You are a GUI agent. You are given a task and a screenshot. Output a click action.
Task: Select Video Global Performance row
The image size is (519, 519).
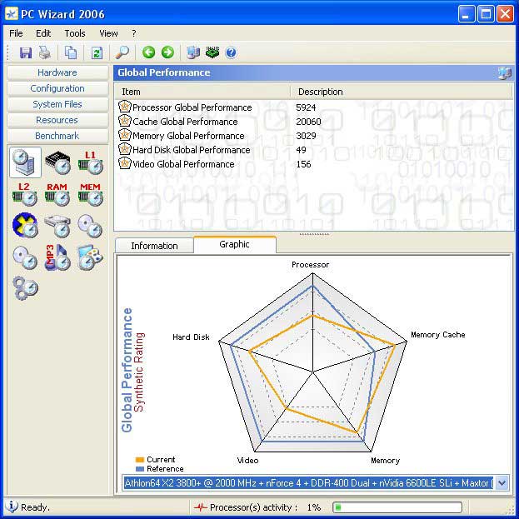tap(314, 164)
